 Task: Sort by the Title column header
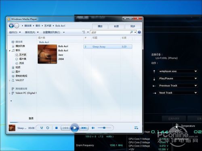point(95,38)
